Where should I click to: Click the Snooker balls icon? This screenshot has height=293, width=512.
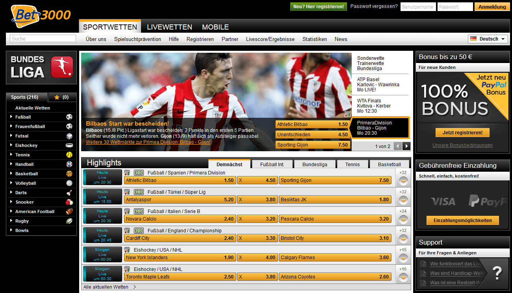[69, 202]
